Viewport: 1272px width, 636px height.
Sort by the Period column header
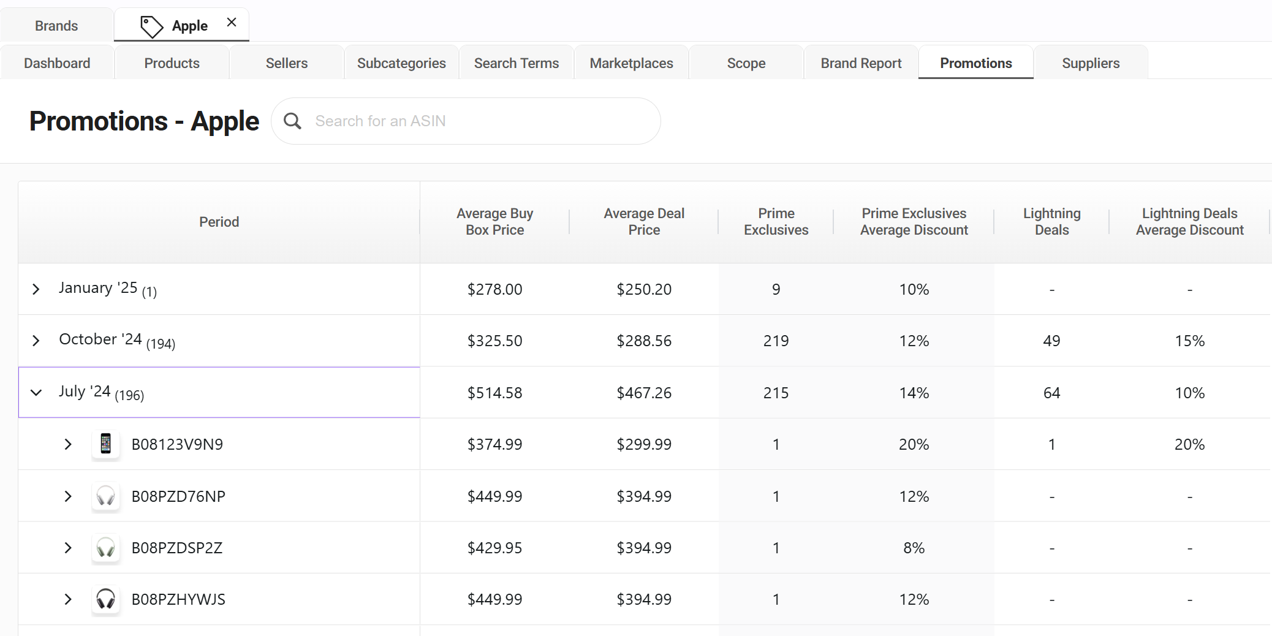point(219,222)
